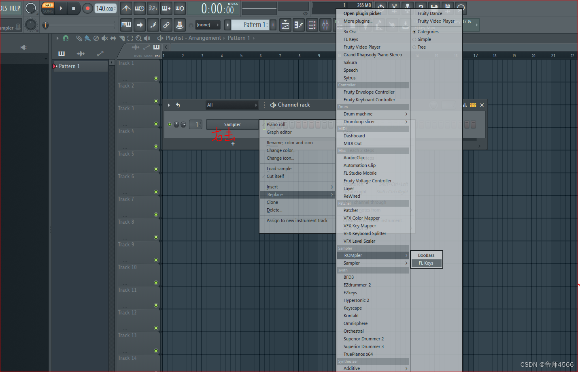Viewport: 580px width, 372px height.
Task: Open the playlist view icon
Action: click(x=285, y=25)
